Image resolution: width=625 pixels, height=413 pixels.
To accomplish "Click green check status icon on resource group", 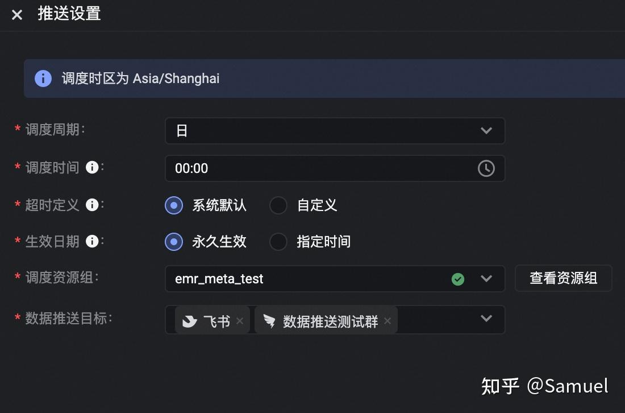I will (458, 279).
